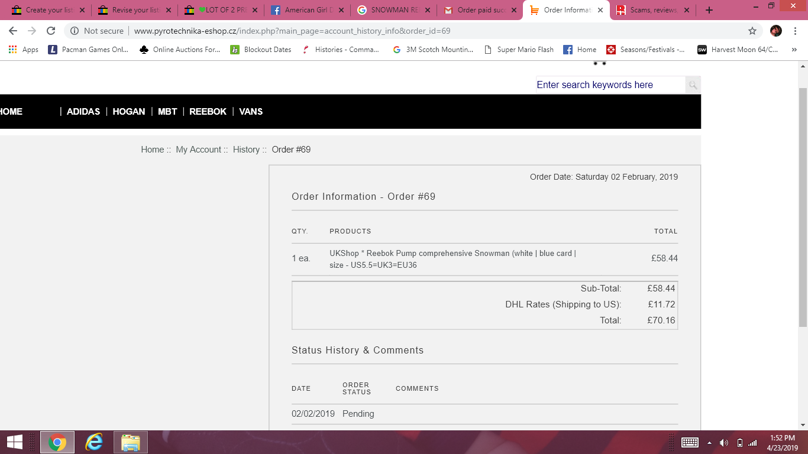The height and width of the screenshot is (454, 808).
Task: Click the Total £70.16 value
Action: coord(661,320)
